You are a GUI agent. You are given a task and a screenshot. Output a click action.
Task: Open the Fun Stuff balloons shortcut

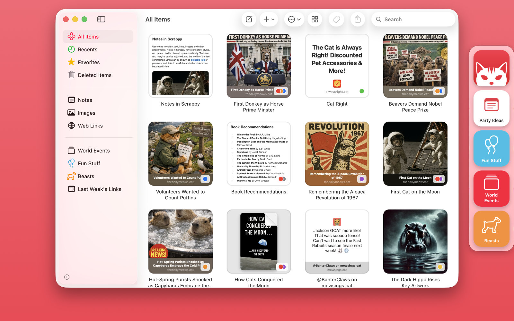(491, 149)
